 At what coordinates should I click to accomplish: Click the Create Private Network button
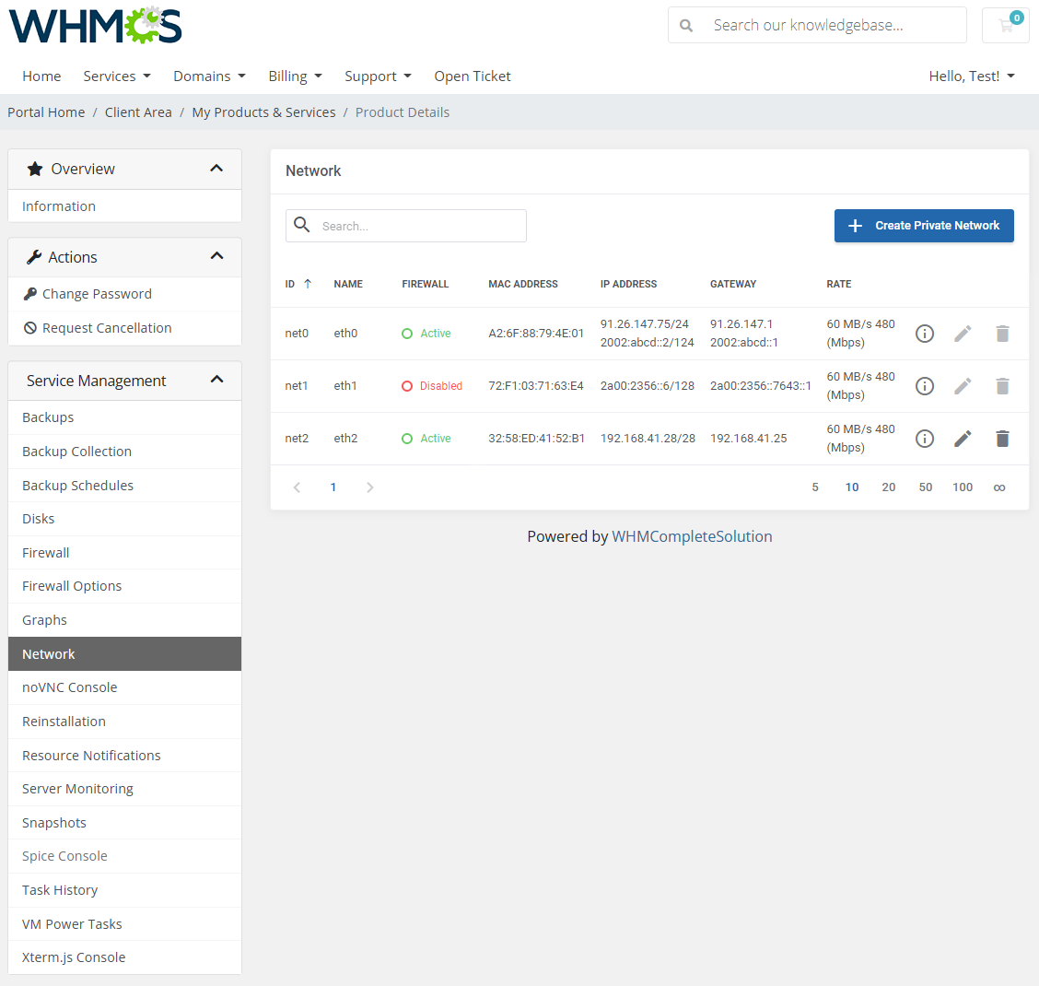pos(924,225)
